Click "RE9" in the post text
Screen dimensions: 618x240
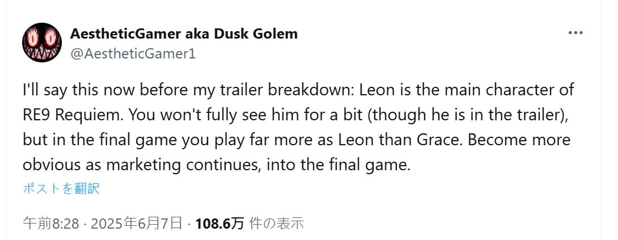pyautogui.click(x=39, y=115)
